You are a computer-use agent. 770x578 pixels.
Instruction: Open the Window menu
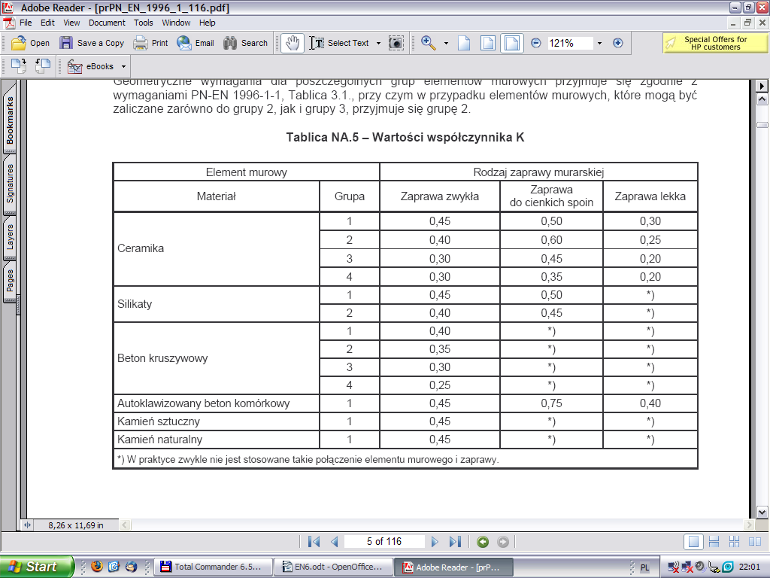pos(176,23)
